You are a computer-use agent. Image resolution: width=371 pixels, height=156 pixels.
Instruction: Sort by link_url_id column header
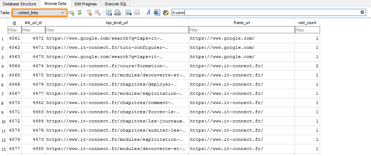pos(33,23)
